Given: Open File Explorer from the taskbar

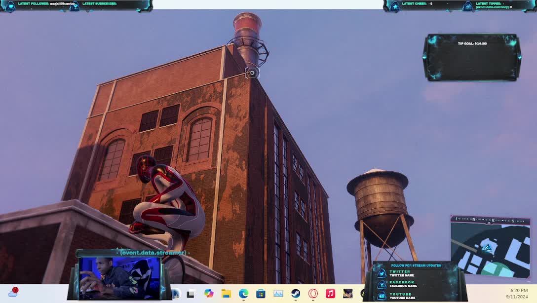Looking at the screenshot, I should coord(226,294).
